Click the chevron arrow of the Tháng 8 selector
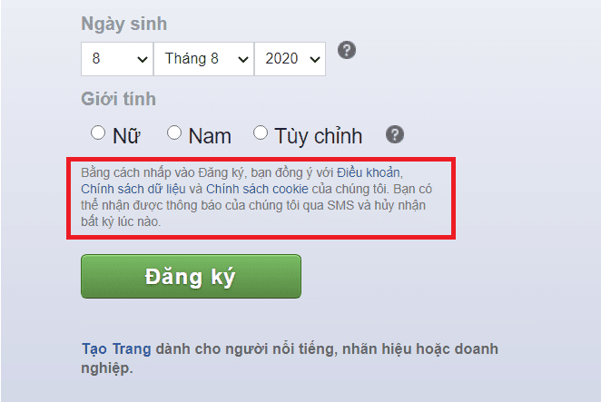 click(243, 59)
